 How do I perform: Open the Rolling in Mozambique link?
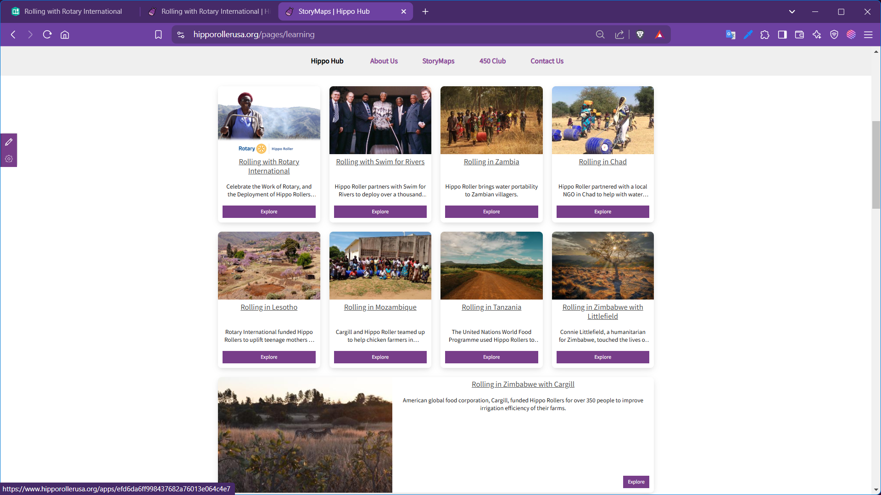(380, 307)
